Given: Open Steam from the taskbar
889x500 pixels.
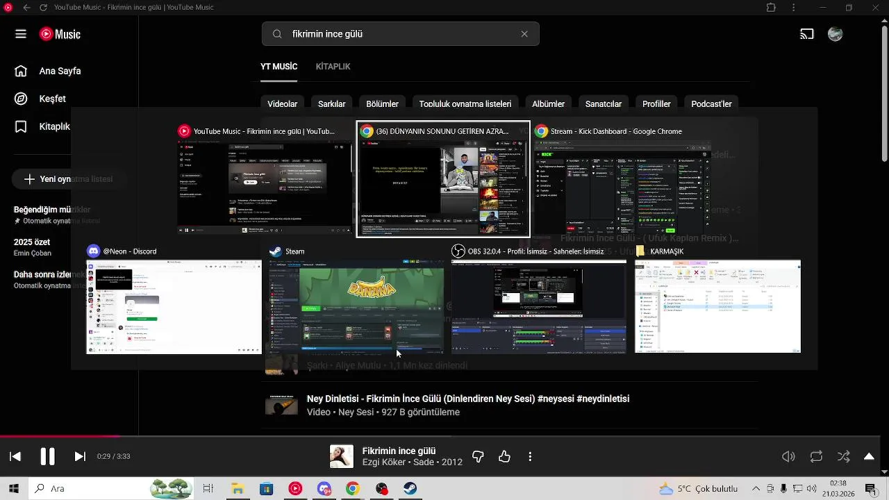Looking at the screenshot, I should pyautogui.click(x=410, y=489).
